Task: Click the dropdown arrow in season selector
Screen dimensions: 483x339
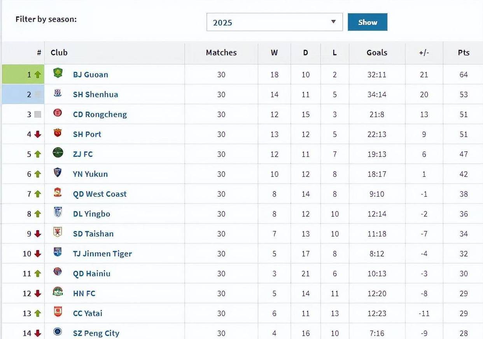Action: (x=333, y=22)
